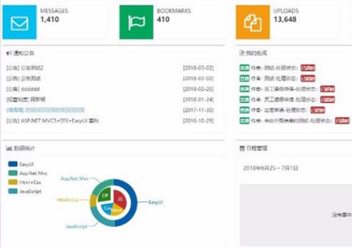Click the red status badge on the longest approval row

(x=342, y=120)
